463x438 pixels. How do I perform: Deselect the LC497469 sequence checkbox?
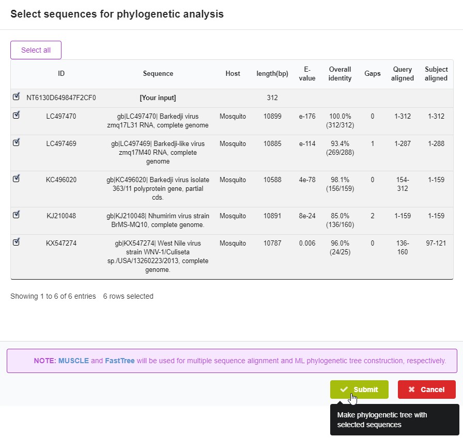click(16, 142)
